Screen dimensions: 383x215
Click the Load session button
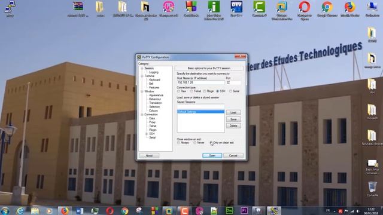[x=233, y=113]
